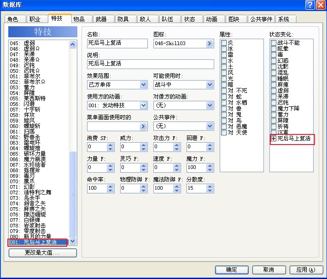
Task: Click the skill list scroll-down arrow
Action: point(72,241)
